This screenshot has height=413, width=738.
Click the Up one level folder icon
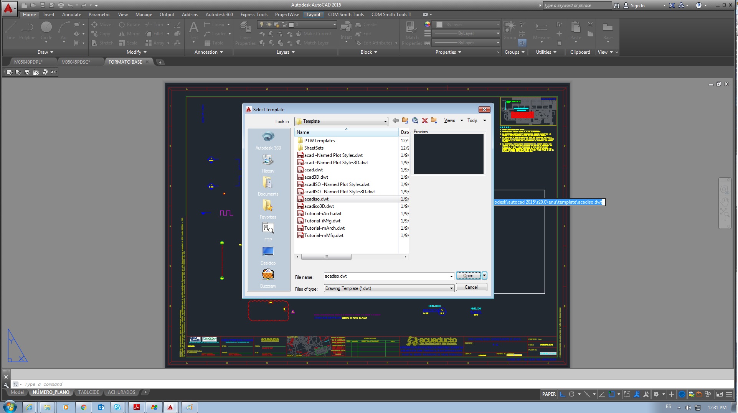pyautogui.click(x=405, y=121)
